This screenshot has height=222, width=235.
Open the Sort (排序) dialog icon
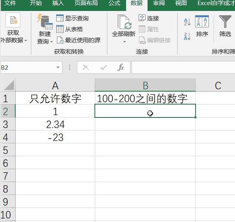[202, 22]
